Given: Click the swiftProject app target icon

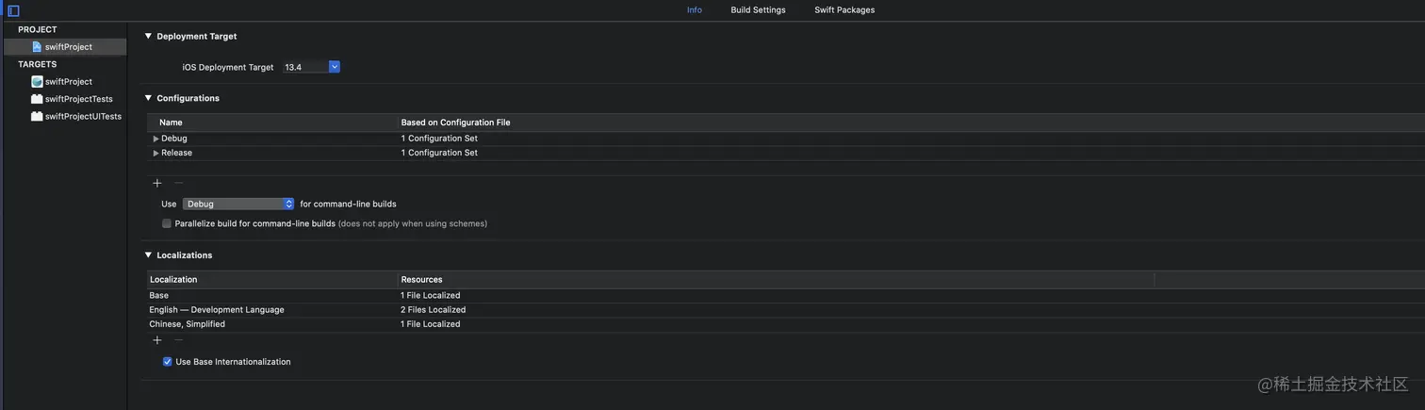Looking at the screenshot, I should [37, 81].
